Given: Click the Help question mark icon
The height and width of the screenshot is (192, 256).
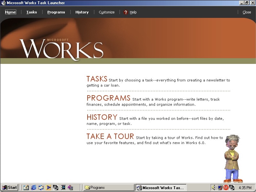Looking at the screenshot, I should (x=126, y=12).
